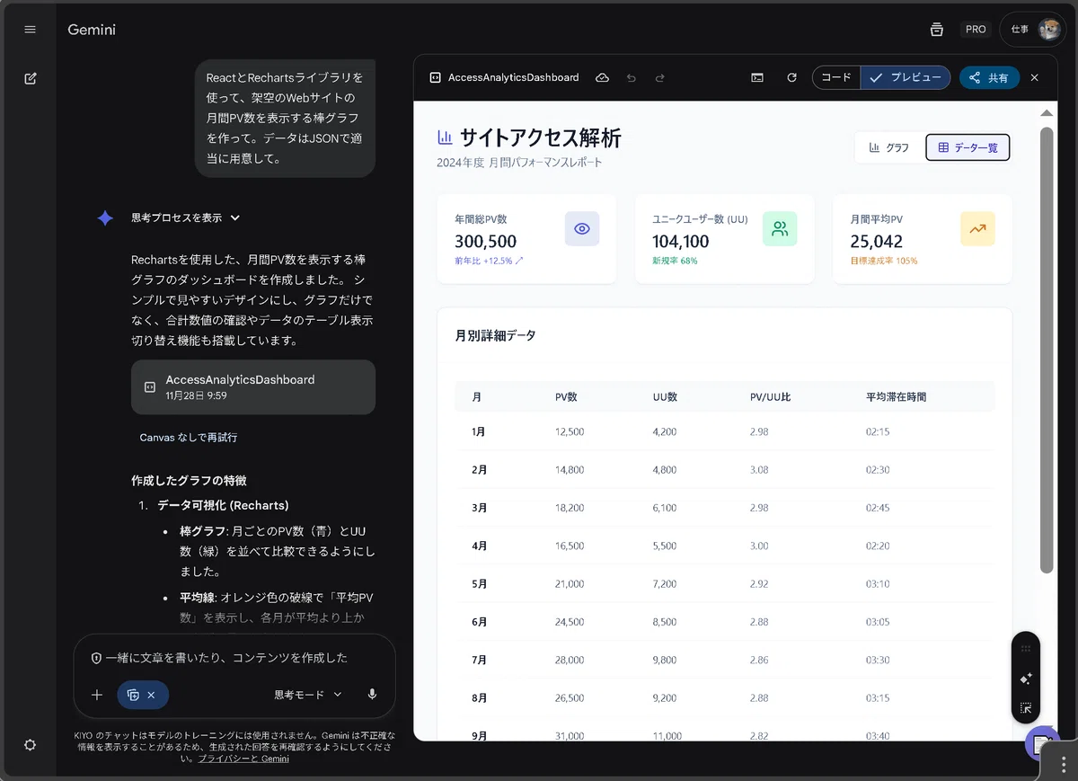
Task: Undo the last canvas change
Action: pos(632,78)
